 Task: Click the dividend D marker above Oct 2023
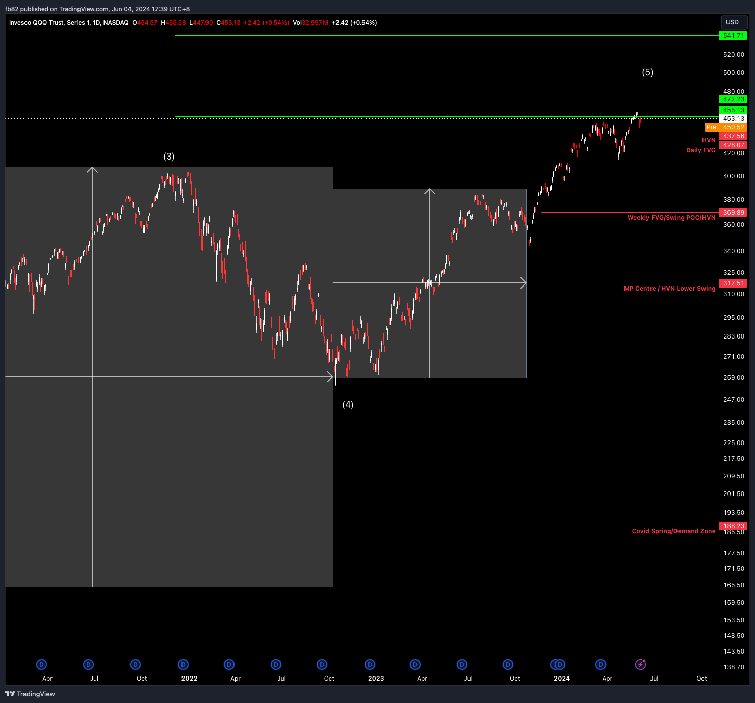(x=508, y=664)
